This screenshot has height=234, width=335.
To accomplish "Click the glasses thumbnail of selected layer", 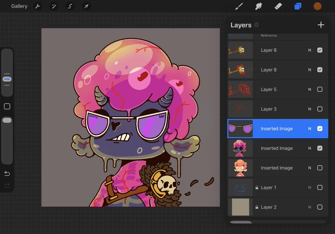I will (240, 129).
